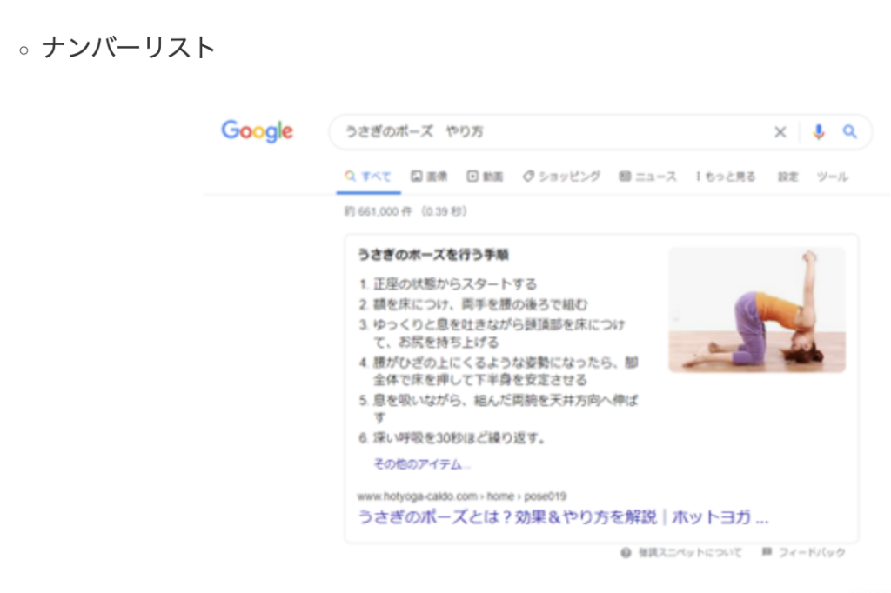Open the 動画 videos tab

point(485,177)
